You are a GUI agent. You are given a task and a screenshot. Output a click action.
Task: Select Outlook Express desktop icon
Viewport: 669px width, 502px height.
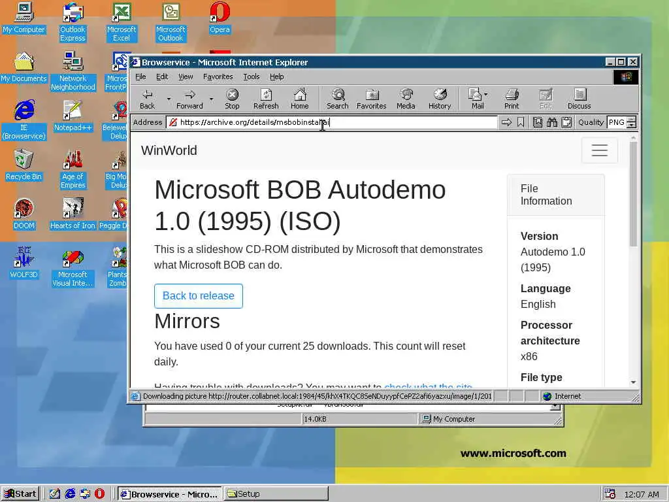(73, 22)
